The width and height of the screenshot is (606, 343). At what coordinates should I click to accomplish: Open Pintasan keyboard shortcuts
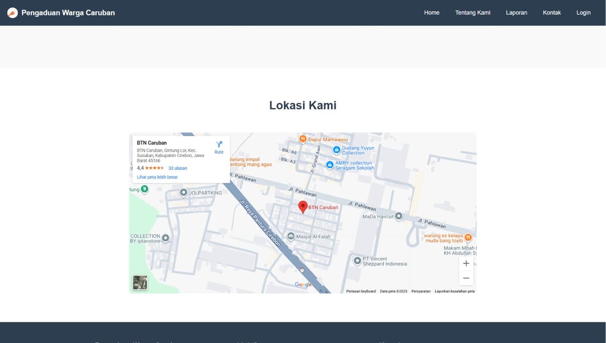pyautogui.click(x=361, y=291)
